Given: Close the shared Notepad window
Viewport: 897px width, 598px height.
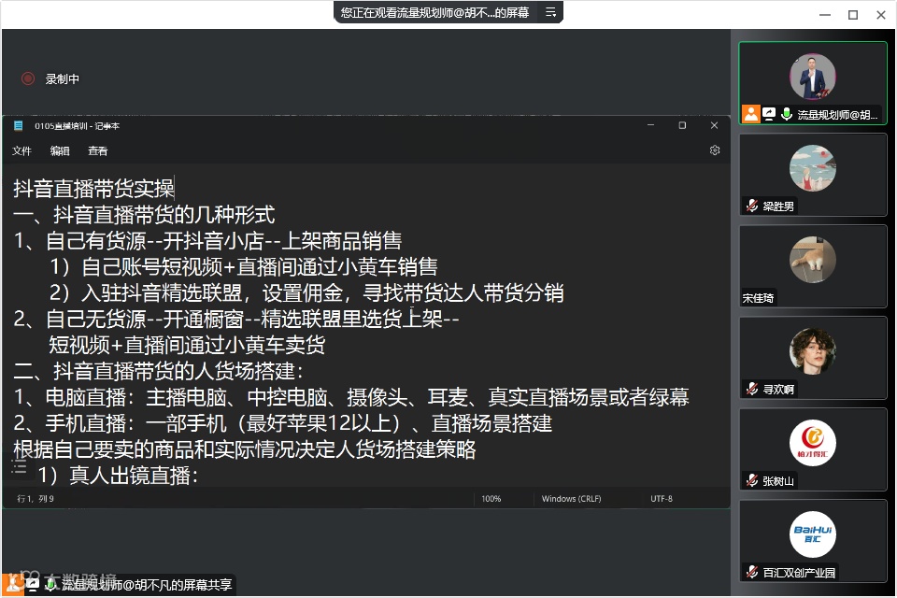Looking at the screenshot, I should pyautogui.click(x=714, y=125).
